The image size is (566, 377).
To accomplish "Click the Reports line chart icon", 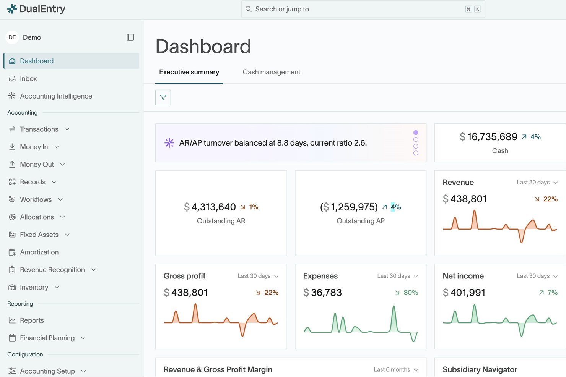I will tap(12, 320).
